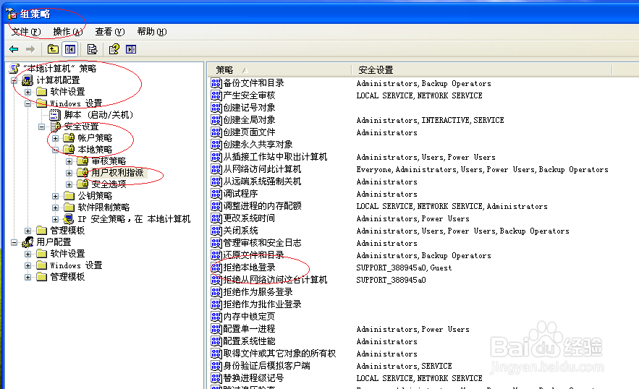
Task: Click the Up one level folder icon
Action: 53,49
